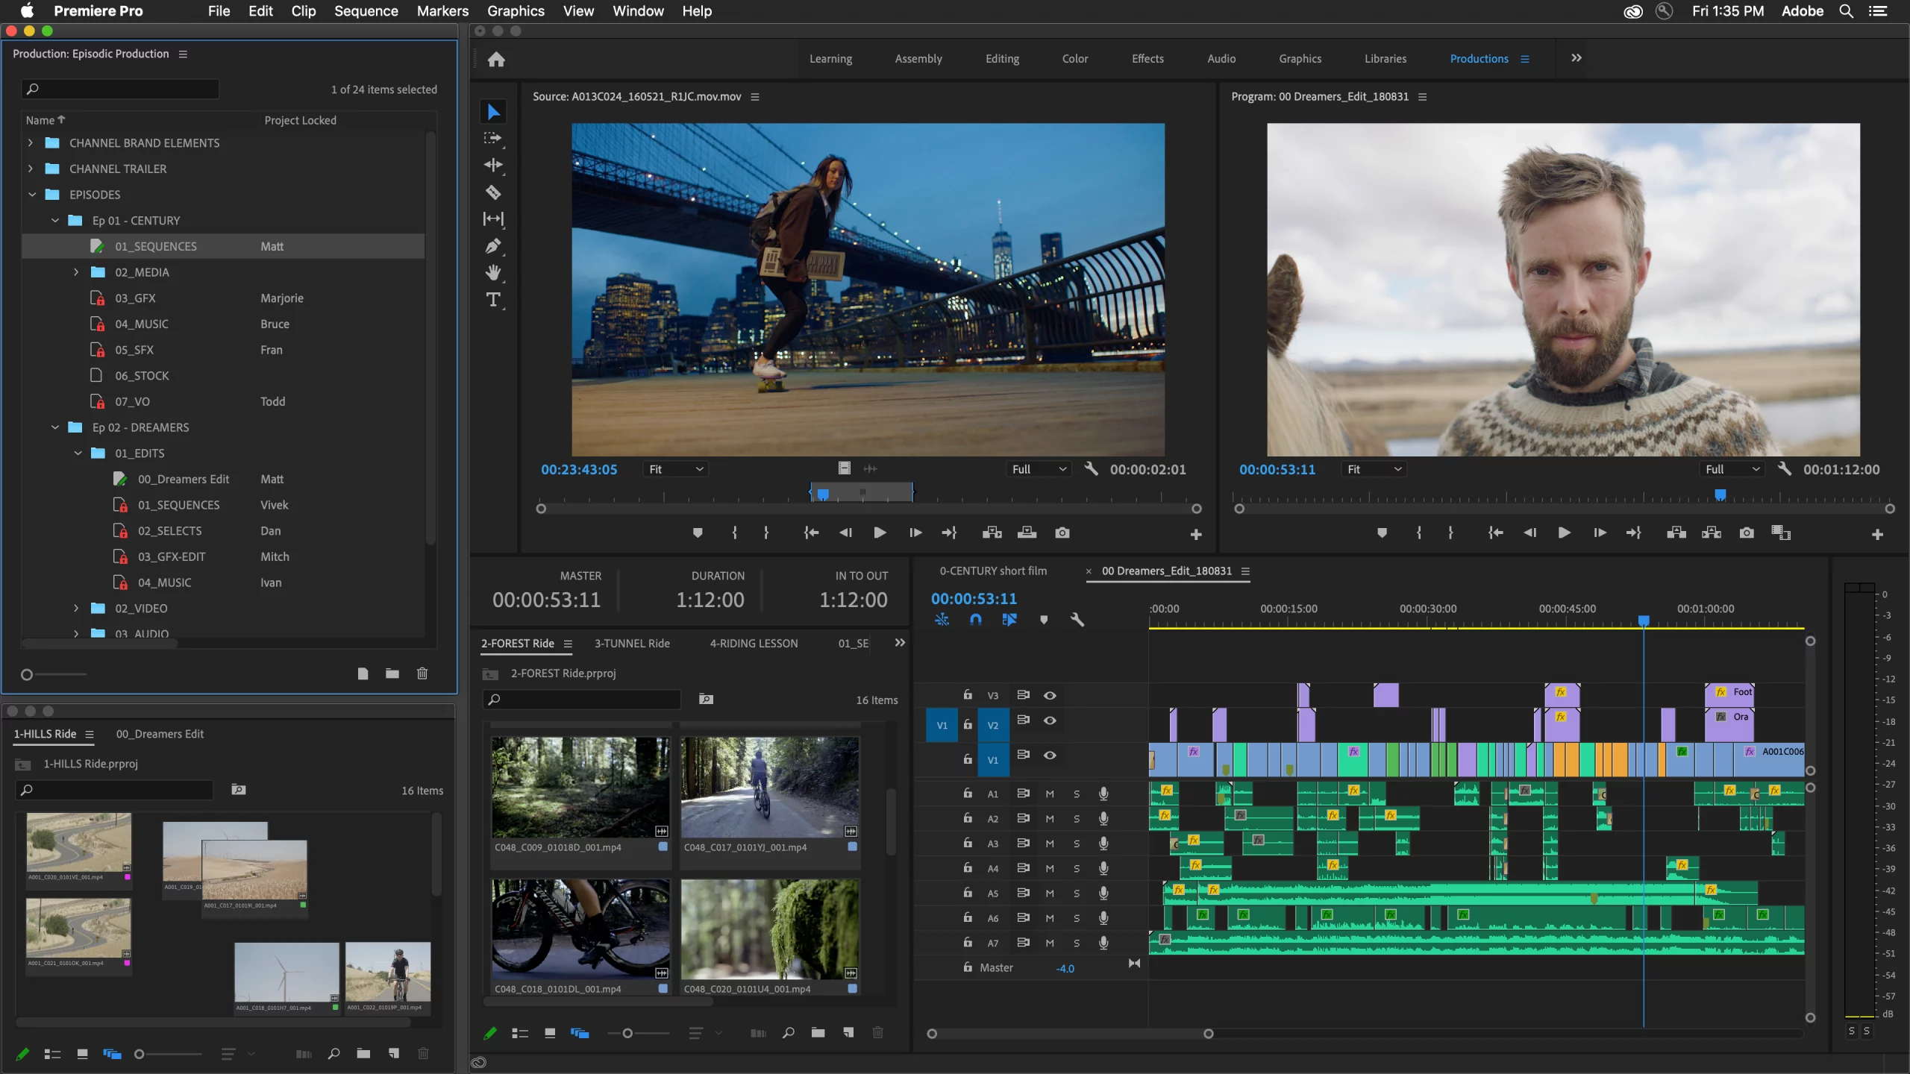Select the Hand tool in toolbar
1910x1074 pixels.
pos(495,273)
